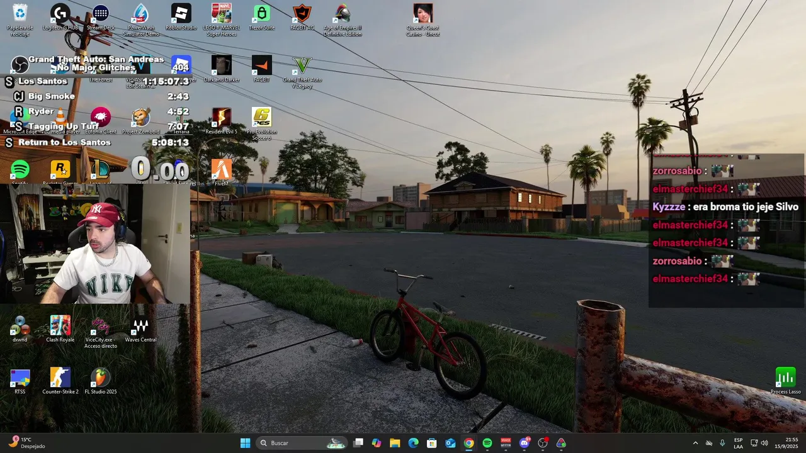Viewport: 806px width, 453px height.
Task: Open Voicemeeter from the taskbar
Action: pos(506,443)
